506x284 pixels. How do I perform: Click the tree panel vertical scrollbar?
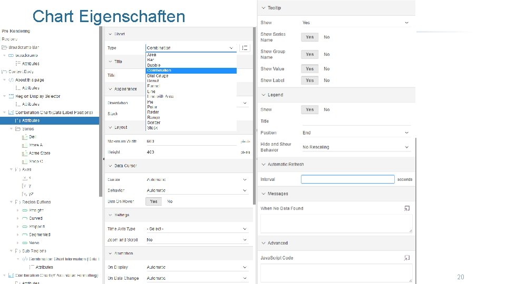pyautogui.click(x=100, y=111)
